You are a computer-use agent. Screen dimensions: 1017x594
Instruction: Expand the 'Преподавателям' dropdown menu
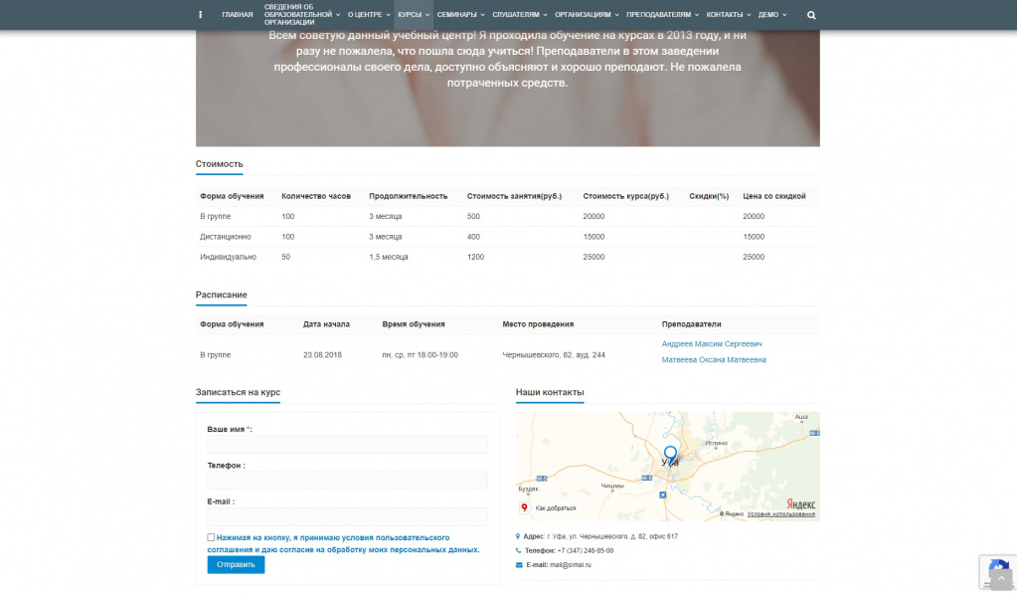click(662, 15)
